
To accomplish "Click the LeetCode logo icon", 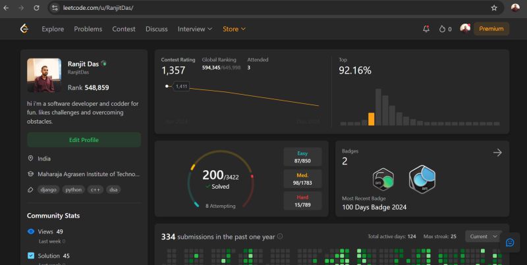I will [24, 29].
